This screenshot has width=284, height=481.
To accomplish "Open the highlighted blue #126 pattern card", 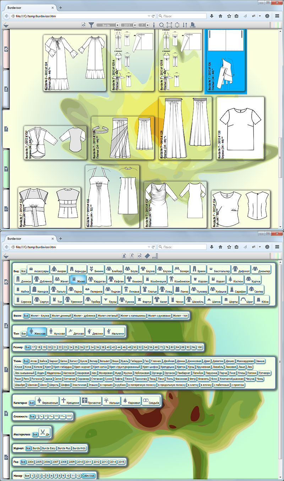I will [226, 61].
